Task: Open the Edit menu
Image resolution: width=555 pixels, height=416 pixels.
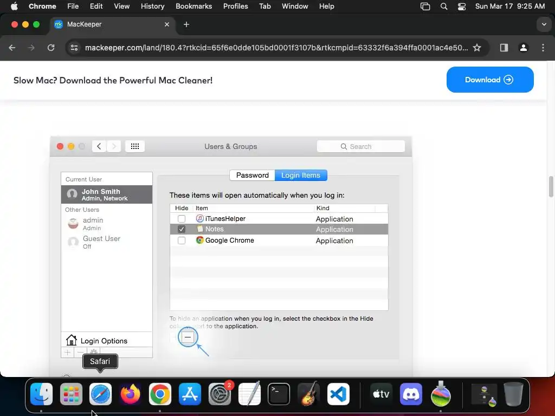Action: [x=96, y=6]
